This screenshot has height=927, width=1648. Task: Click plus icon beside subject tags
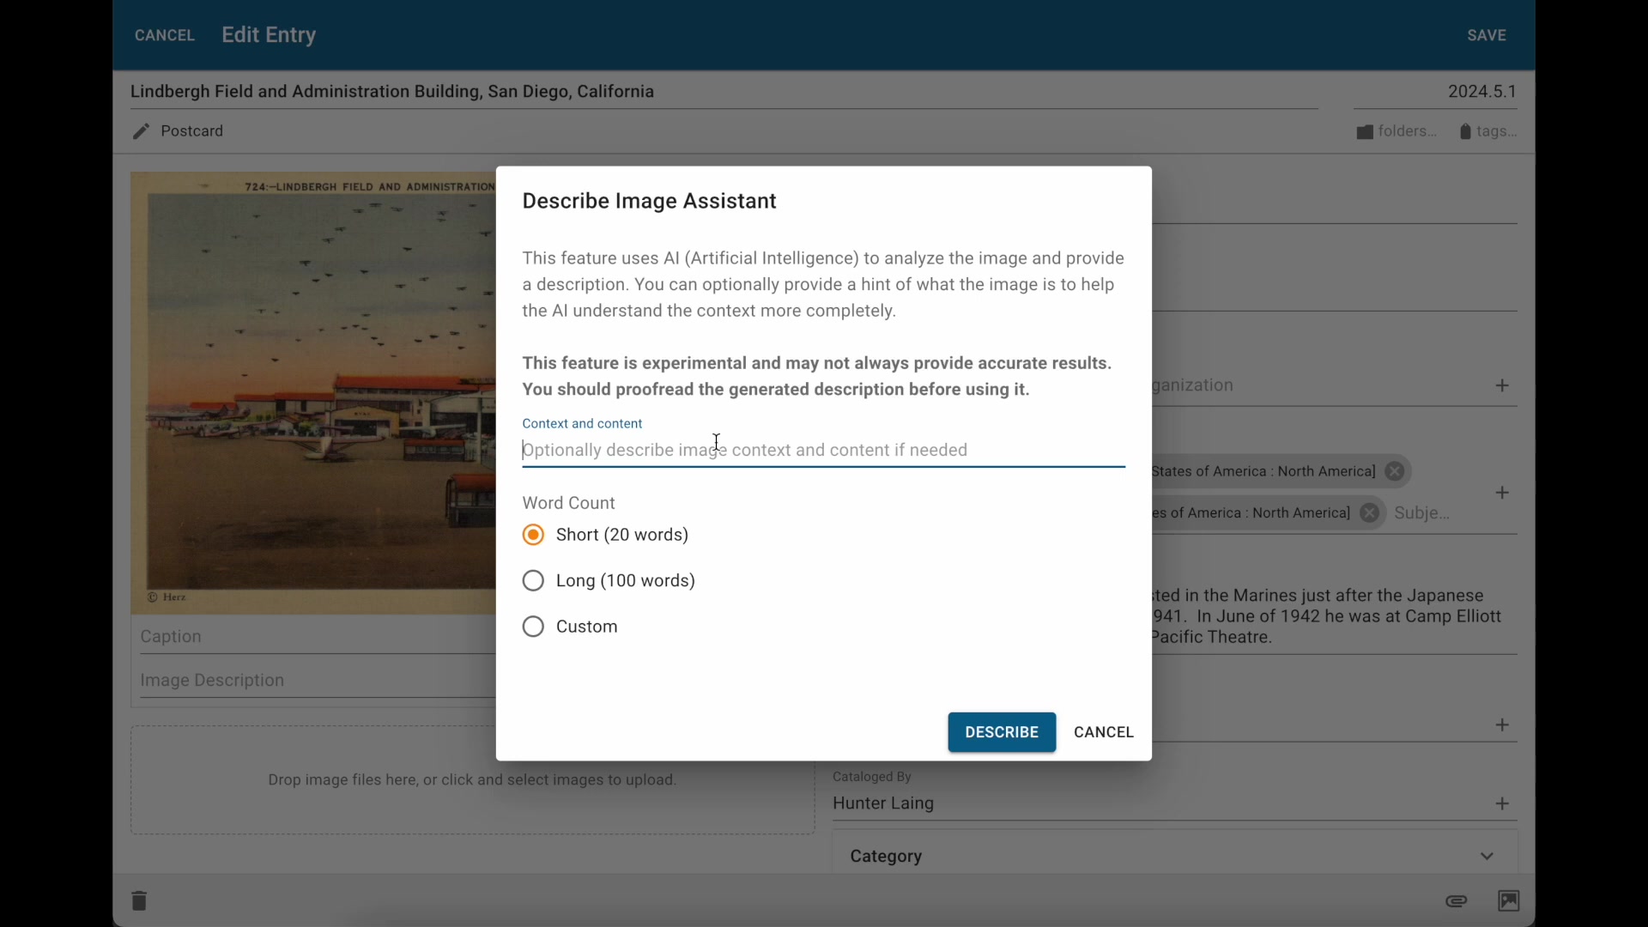(x=1502, y=493)
